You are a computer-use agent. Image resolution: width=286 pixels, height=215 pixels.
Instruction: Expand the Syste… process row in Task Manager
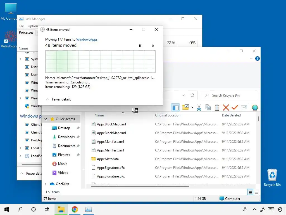click(x=20, y=59)
